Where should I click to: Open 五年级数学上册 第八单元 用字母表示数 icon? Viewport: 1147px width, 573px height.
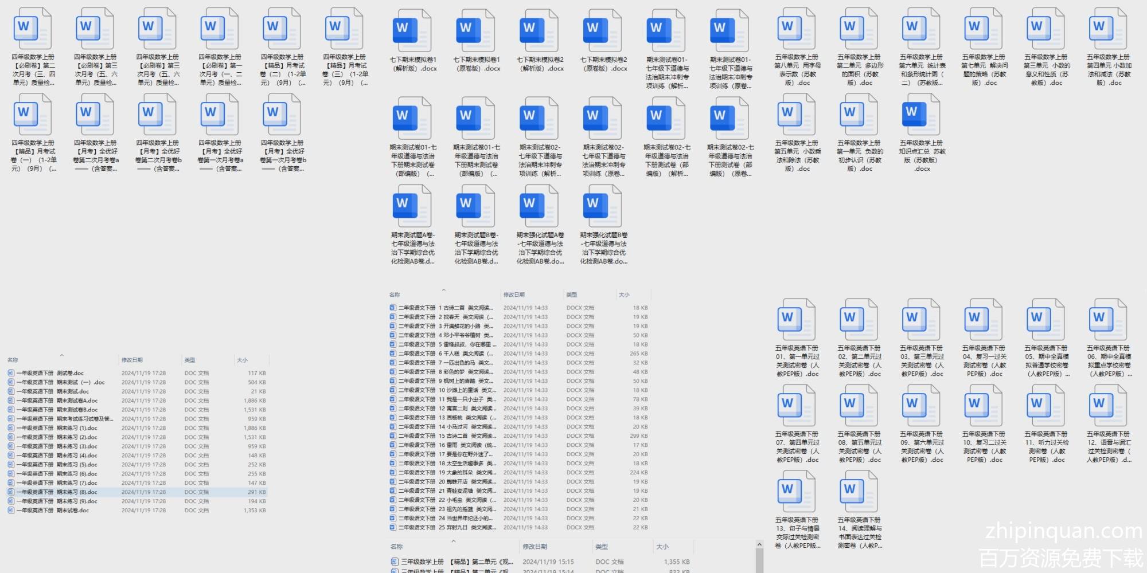(797, 30)
